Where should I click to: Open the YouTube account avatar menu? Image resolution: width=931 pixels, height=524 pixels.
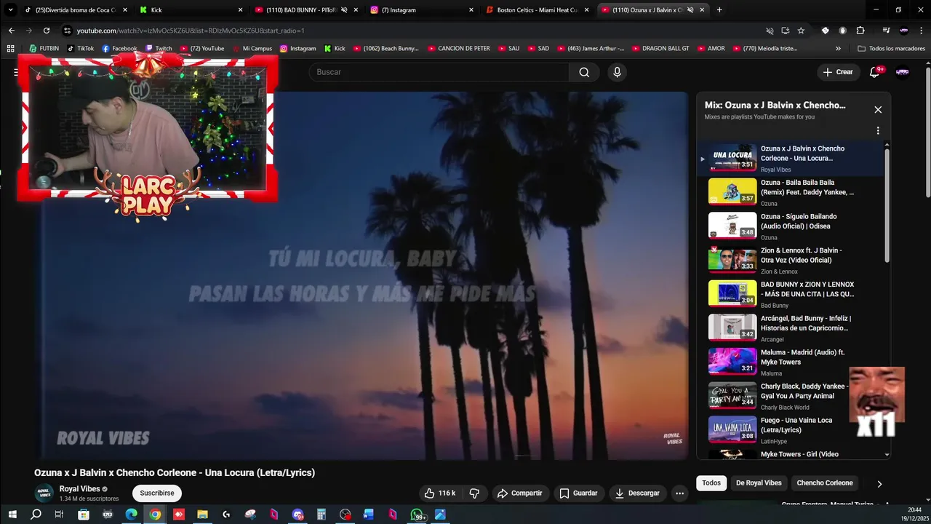click(903, 72)
